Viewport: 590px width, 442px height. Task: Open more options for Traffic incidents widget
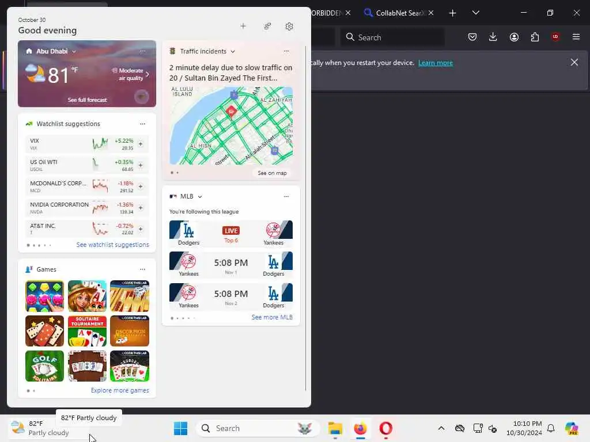tap(286, 51)
